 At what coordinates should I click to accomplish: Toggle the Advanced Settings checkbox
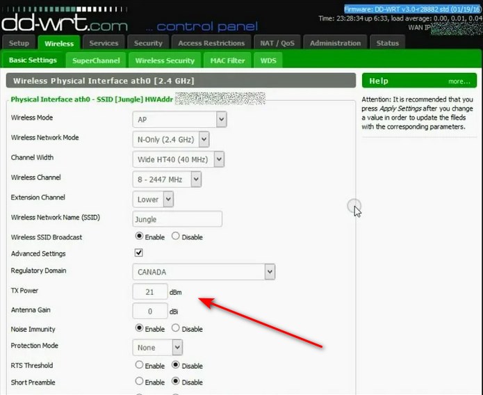click(x=138, y=253)
